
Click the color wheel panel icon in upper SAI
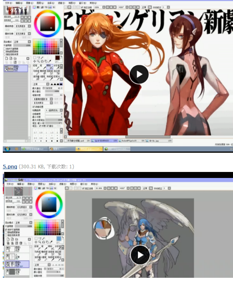coord(34,7)
